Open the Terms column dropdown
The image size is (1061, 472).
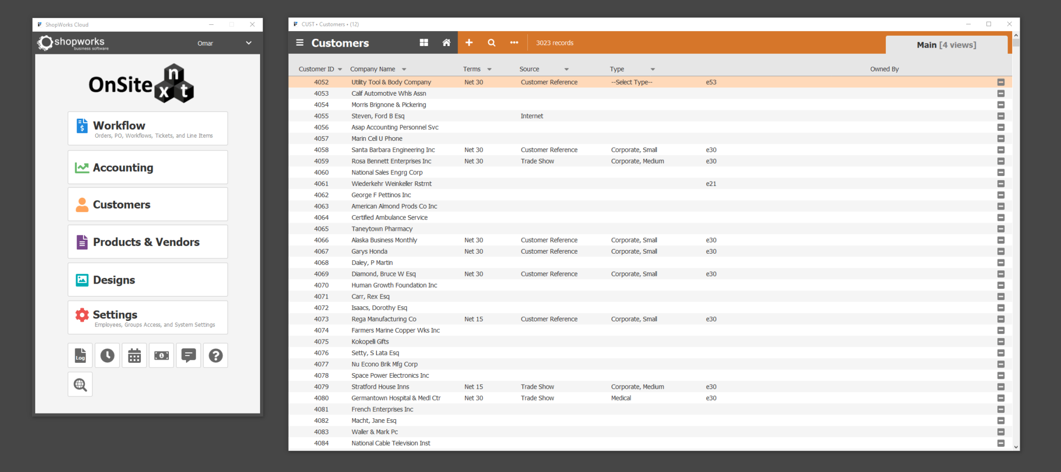pyautogui.click(x=490, y=69)
